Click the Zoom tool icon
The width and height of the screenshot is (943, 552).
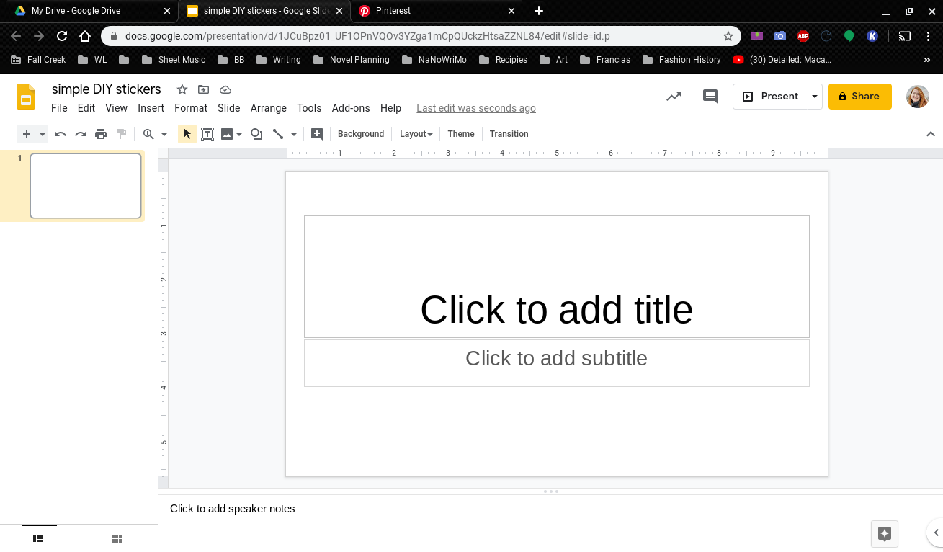tap(151, 133)
